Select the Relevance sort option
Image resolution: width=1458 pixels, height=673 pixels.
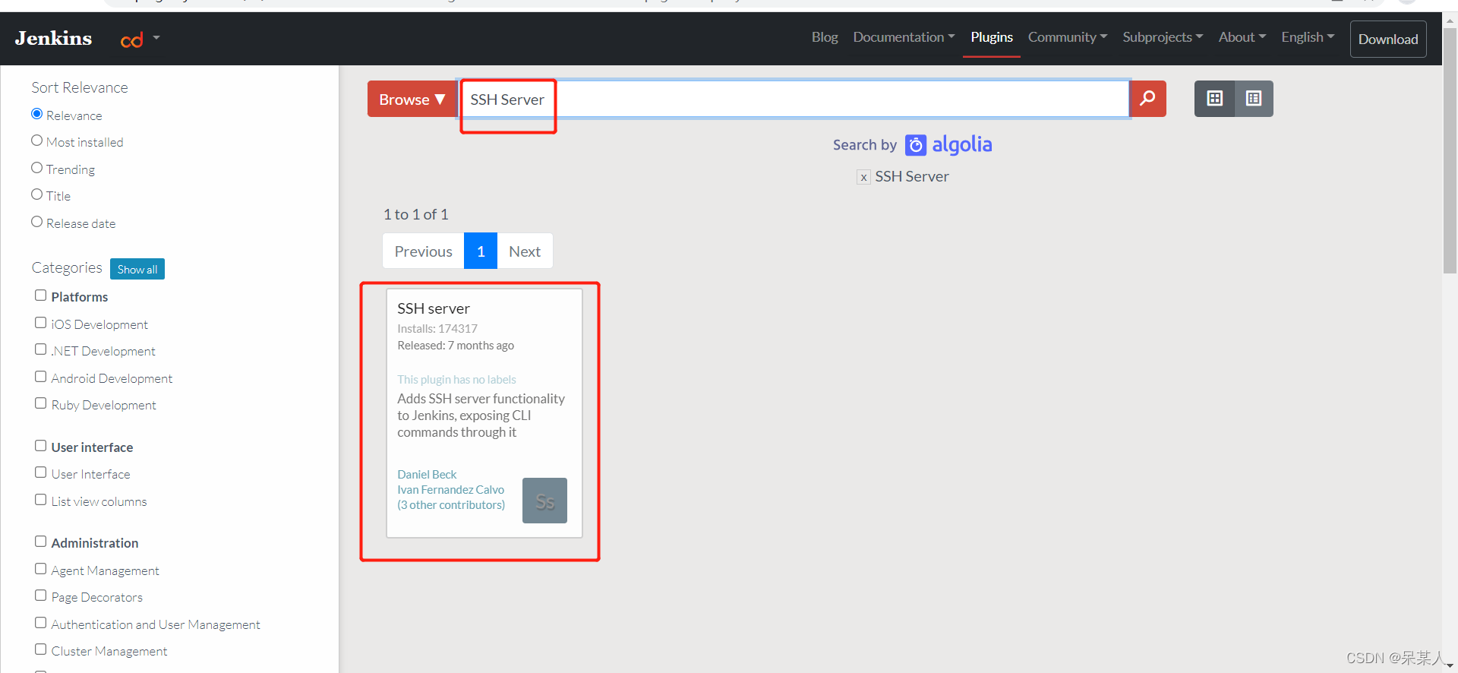click(36, 114)
